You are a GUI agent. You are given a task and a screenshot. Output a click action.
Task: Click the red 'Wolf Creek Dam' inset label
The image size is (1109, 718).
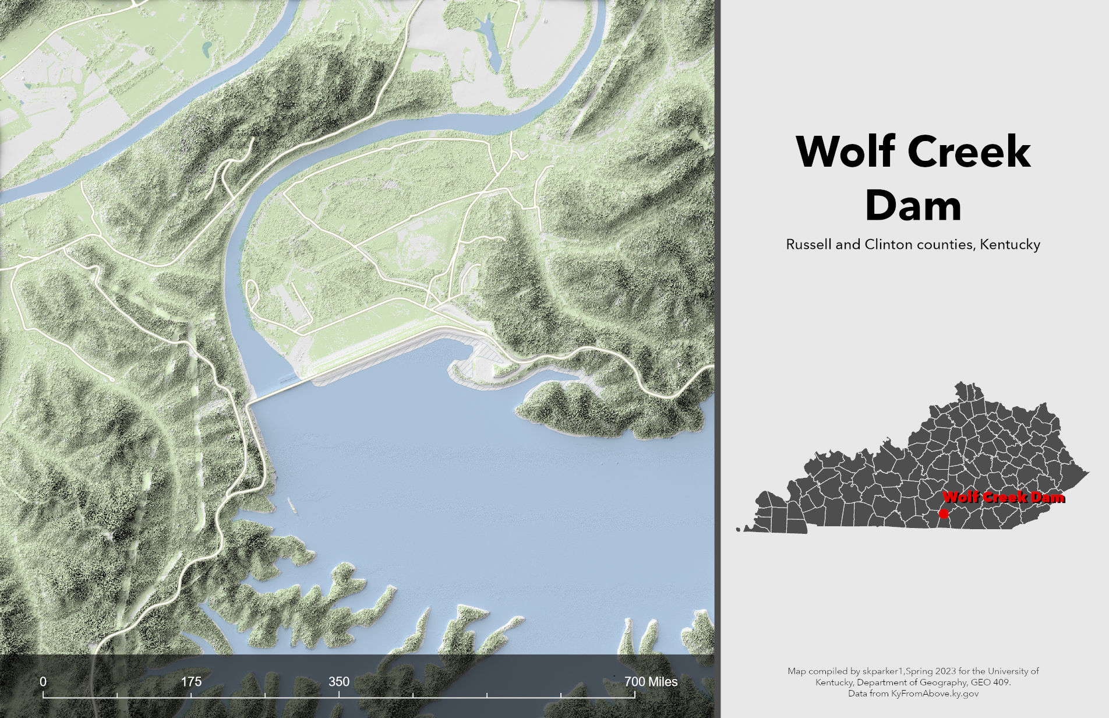(1004, 497)
